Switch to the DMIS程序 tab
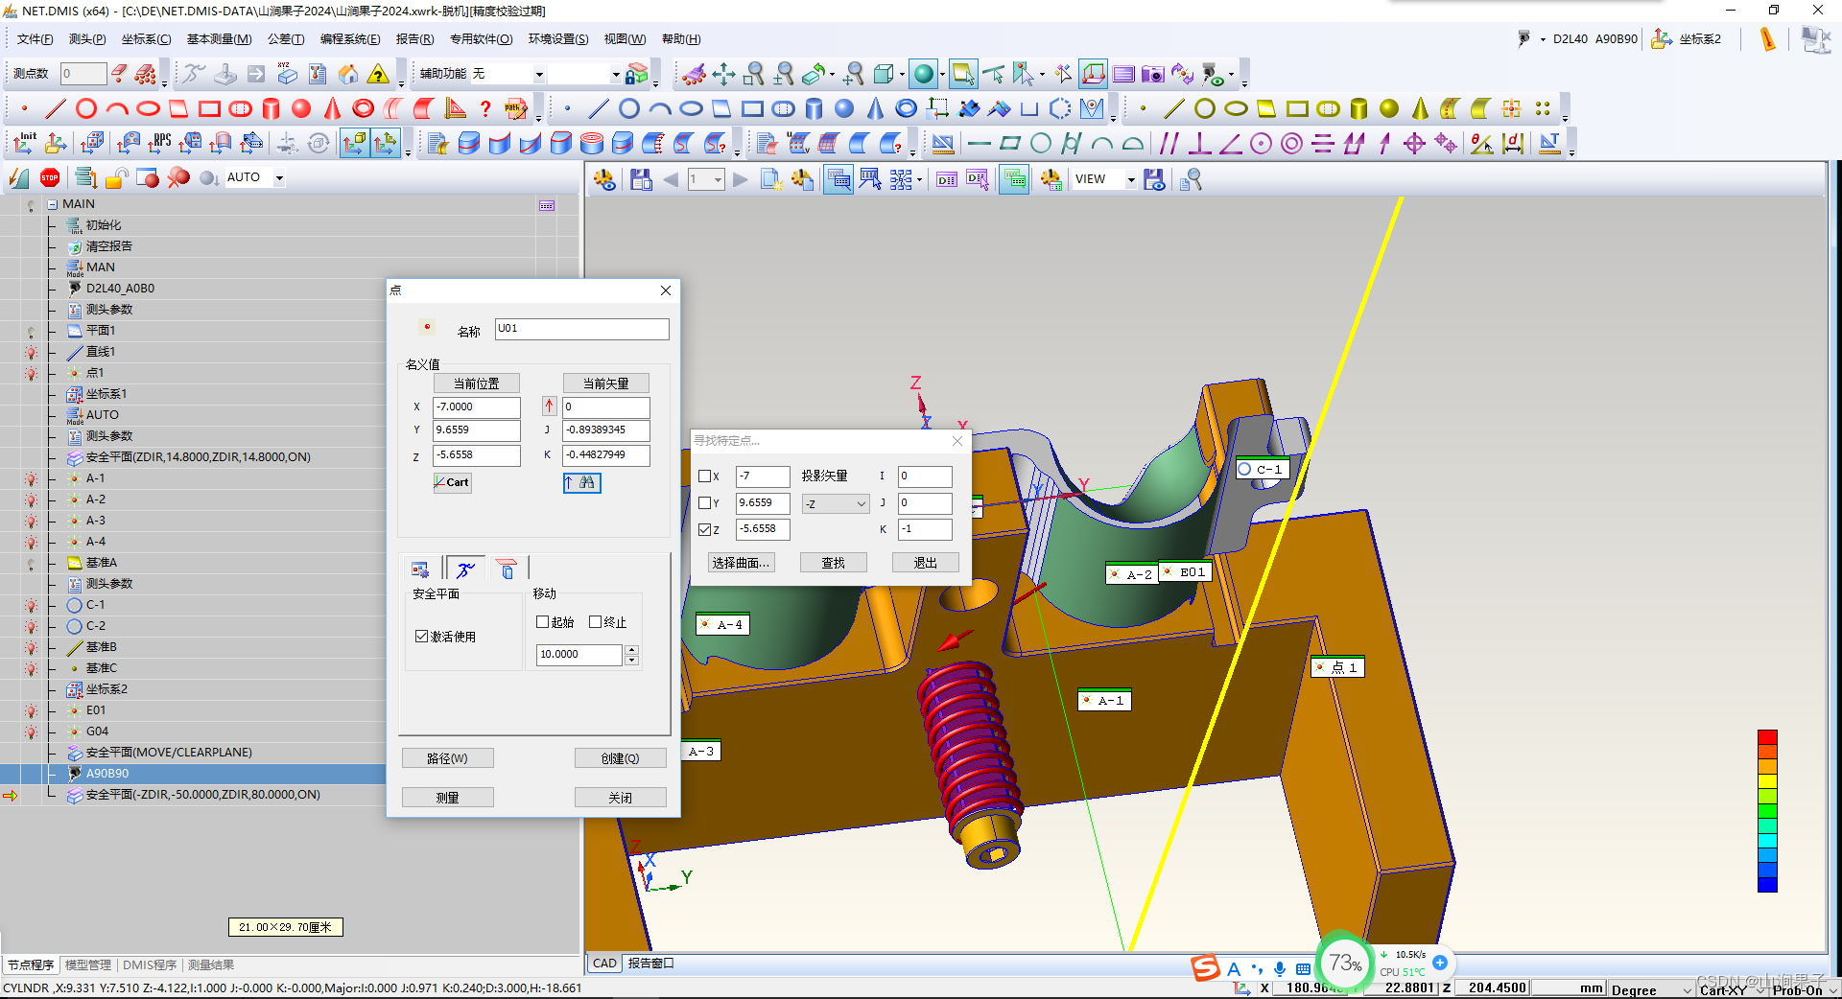The image size is (1842, 999). 150,964
